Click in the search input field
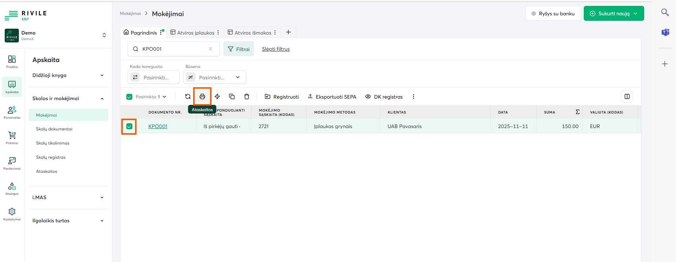The height and width of the screenshot is (262, 676). (173, 49)
